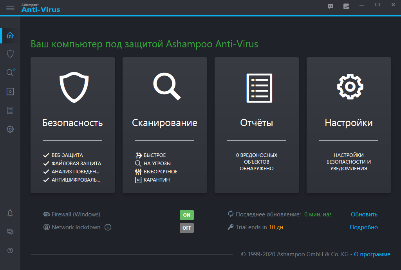Screen dimensions: 401x270
Task: Open the Безопасность card title
Action: pos(72,123)
